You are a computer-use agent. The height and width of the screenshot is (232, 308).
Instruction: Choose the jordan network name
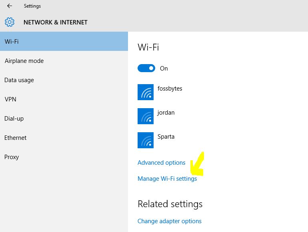tap(166, 113)
